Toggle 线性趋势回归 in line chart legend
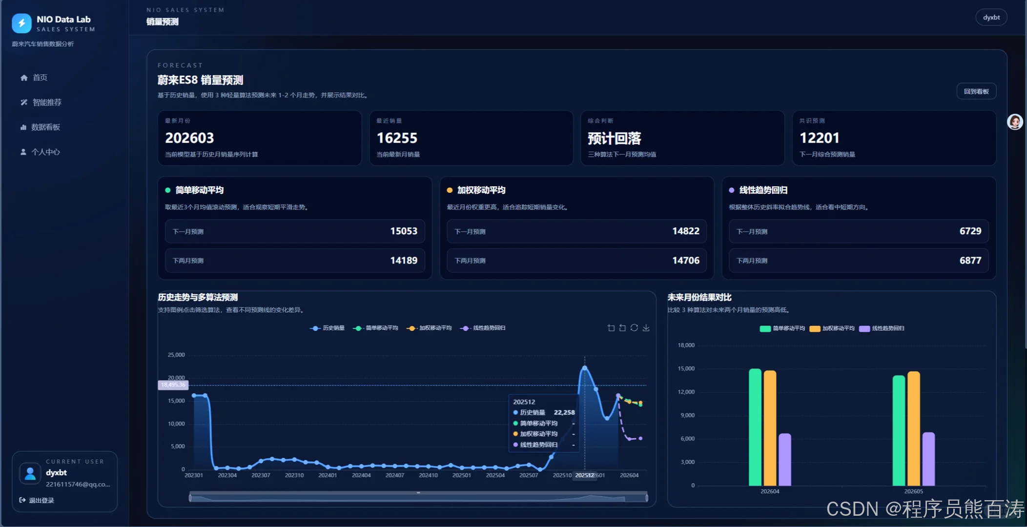 [483, 328]
